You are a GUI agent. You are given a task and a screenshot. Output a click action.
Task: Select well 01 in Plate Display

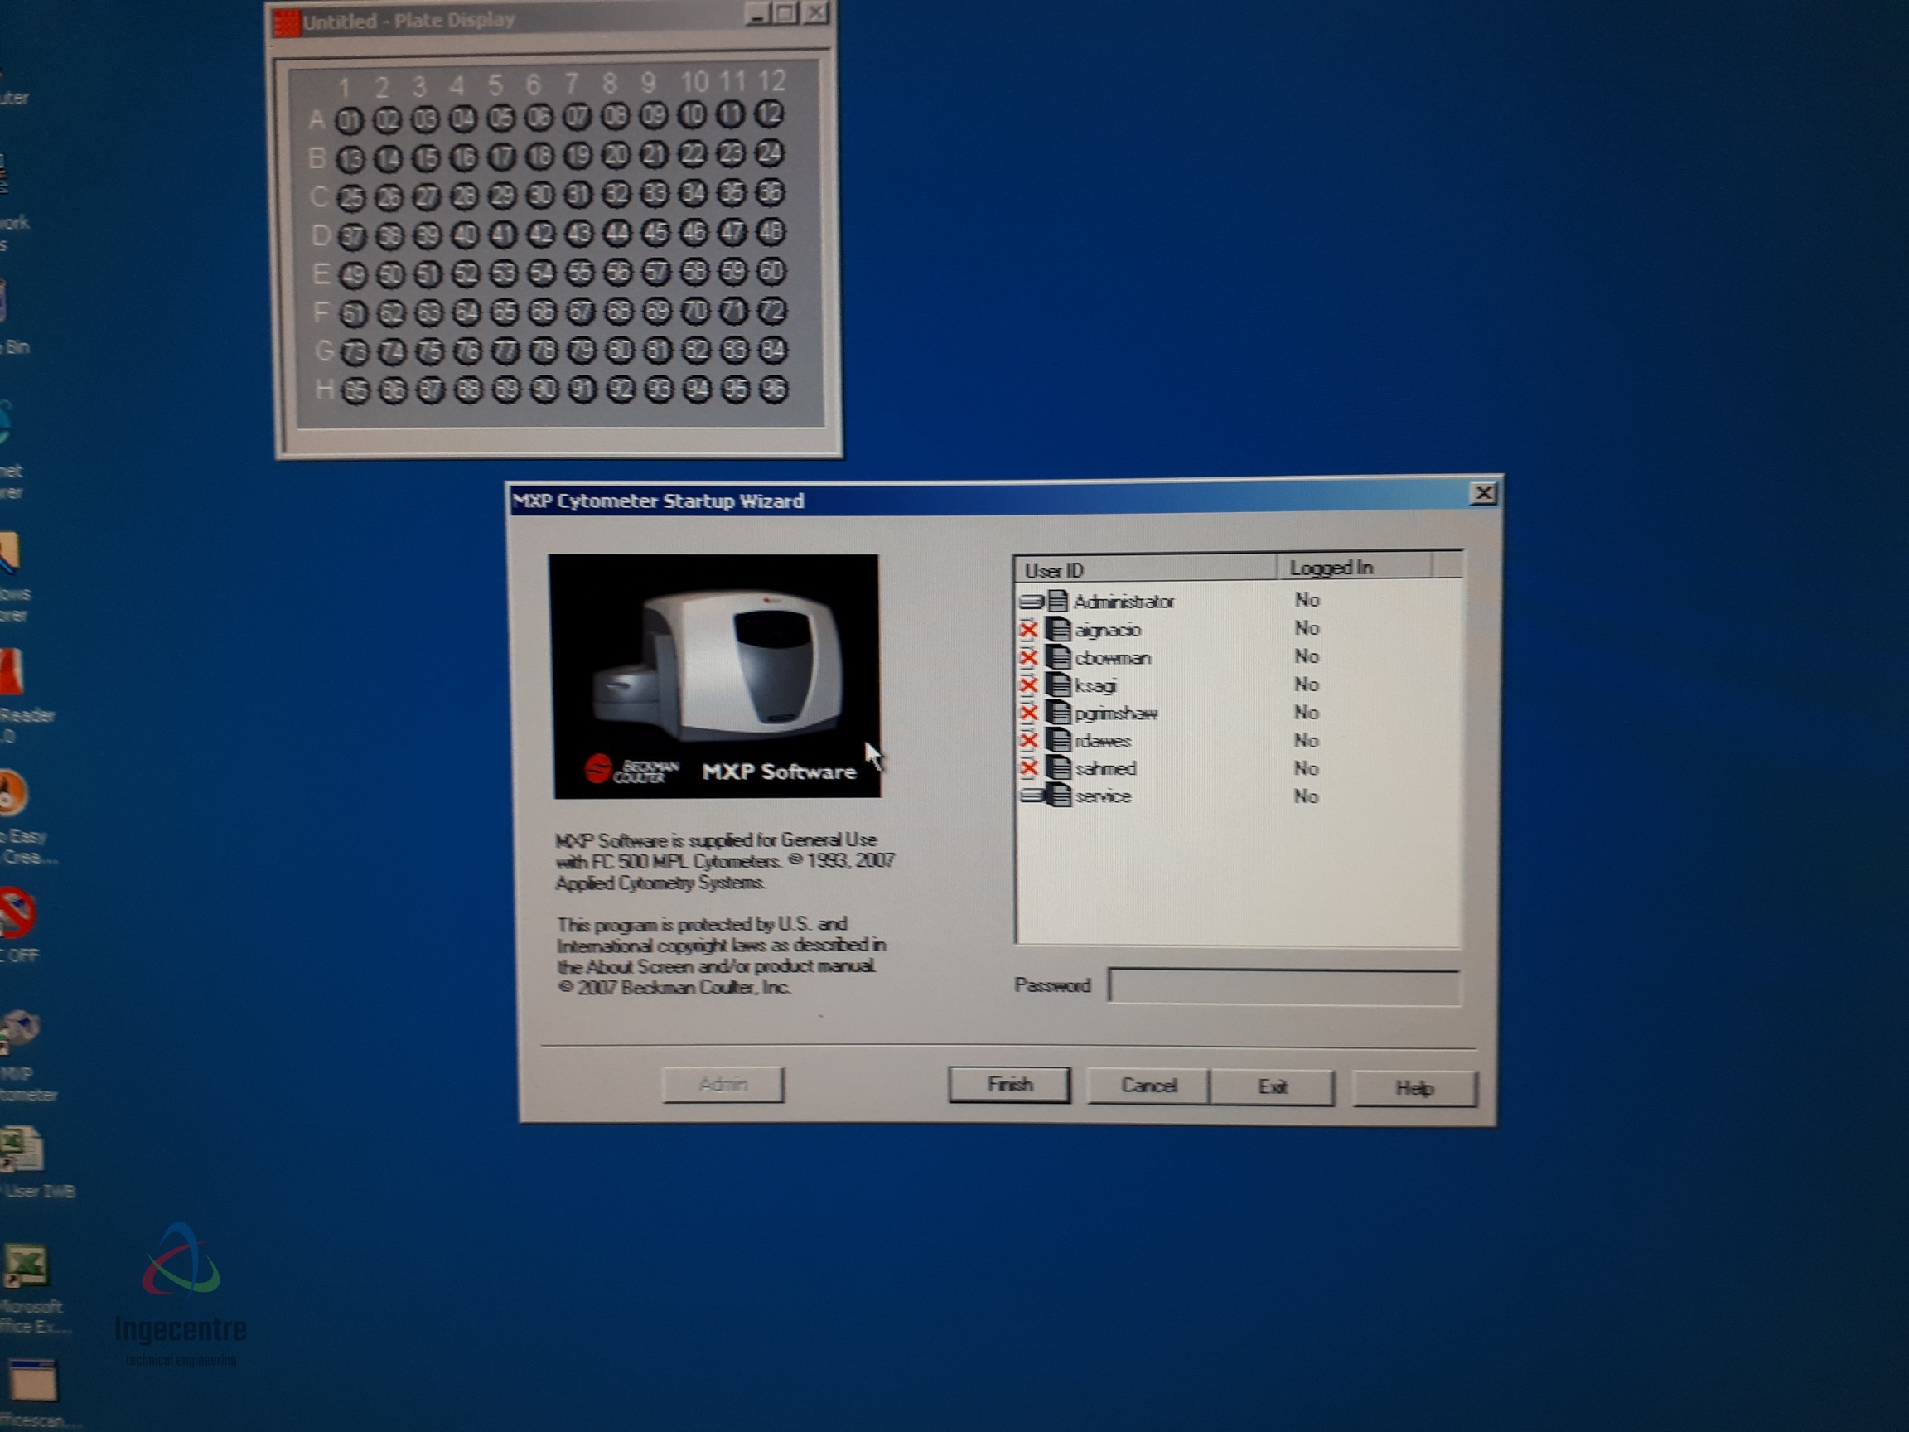pos(349,120)
